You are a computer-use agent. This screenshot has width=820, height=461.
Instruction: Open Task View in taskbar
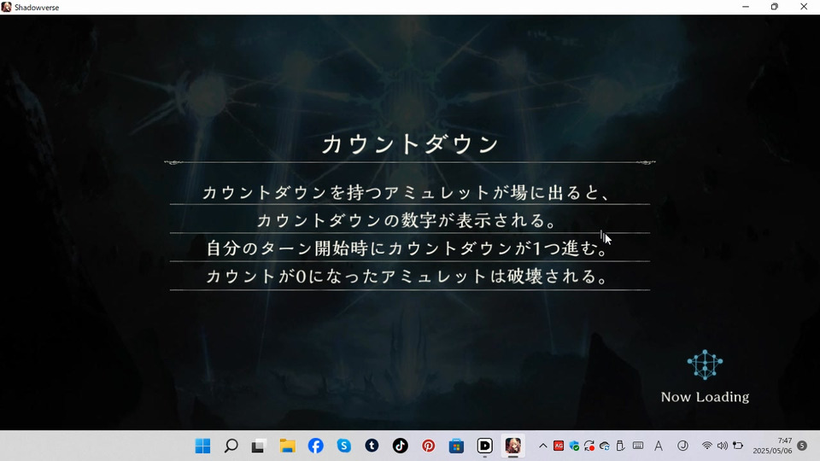click(258, 446)
